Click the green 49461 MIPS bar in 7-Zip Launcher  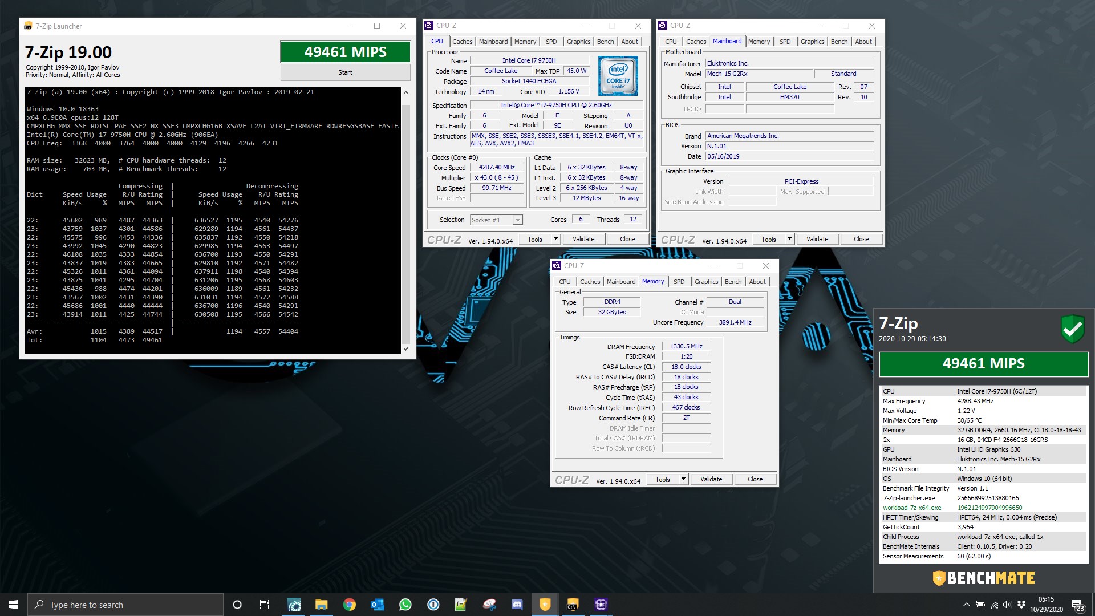click(345, 52)
